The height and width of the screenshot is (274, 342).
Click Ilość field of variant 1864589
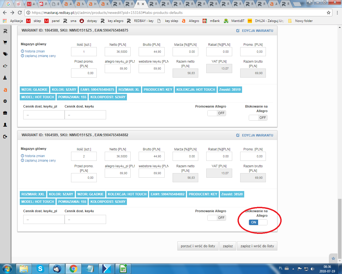point(84,156)
